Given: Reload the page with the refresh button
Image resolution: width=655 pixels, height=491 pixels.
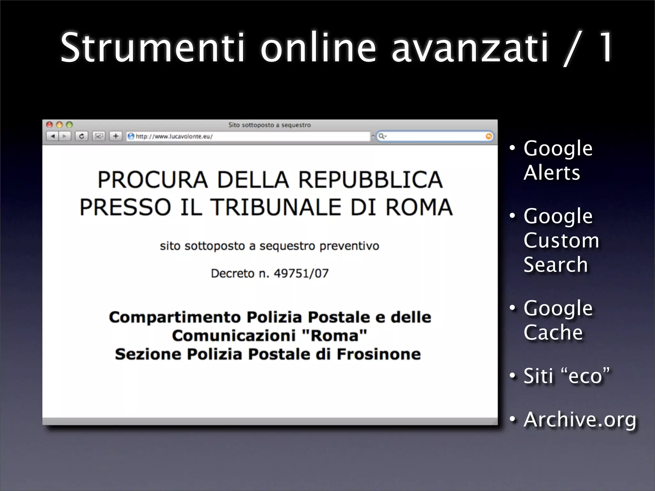Looking at the screenshot, I should pyautogui.click(x=82, y=136).
